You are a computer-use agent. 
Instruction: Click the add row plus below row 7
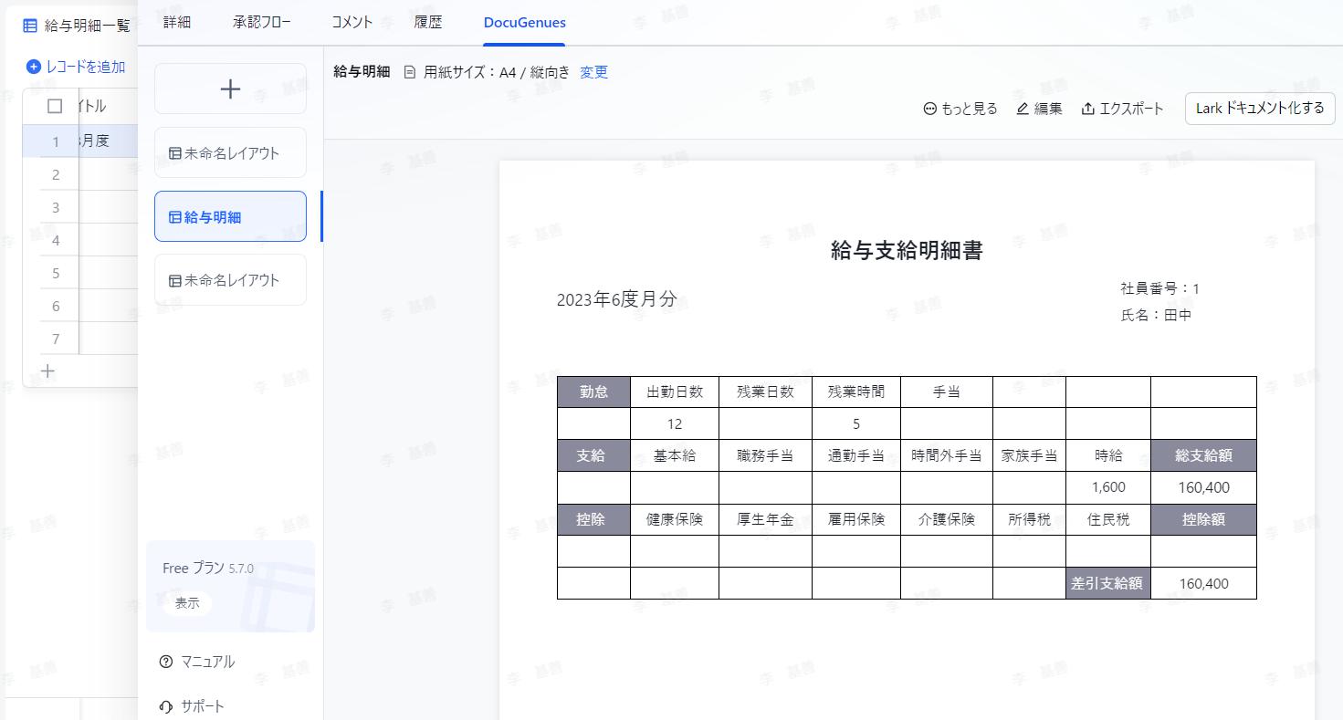[47, 371]
